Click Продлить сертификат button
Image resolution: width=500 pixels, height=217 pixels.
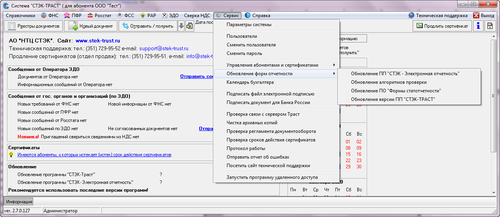pos(443,26)
